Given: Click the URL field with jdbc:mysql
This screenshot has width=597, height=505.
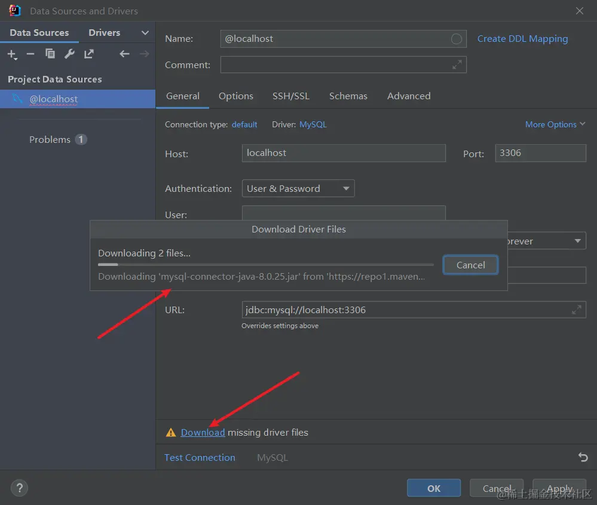Looking at the screenshot, I should (414, 310).
